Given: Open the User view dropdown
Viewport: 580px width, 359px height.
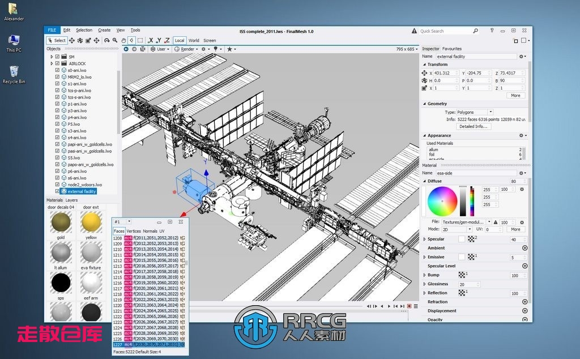Looking at the screenshot, I should [x=160, y=49].
